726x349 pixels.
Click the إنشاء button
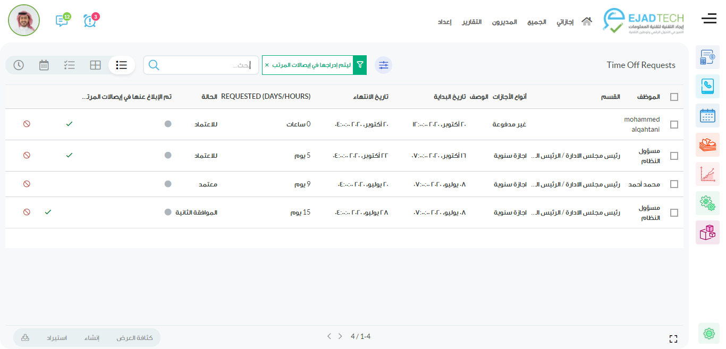tap(92, 338)
